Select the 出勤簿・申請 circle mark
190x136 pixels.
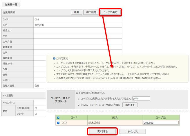coord(36,108)
